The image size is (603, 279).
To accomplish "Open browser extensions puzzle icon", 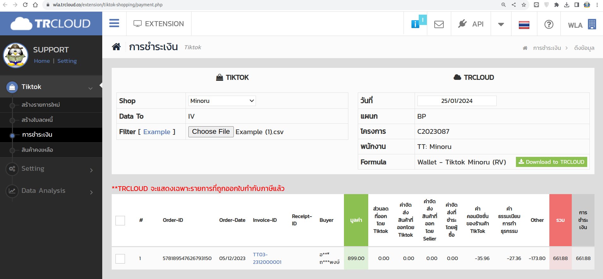I will tap(557, 5).
